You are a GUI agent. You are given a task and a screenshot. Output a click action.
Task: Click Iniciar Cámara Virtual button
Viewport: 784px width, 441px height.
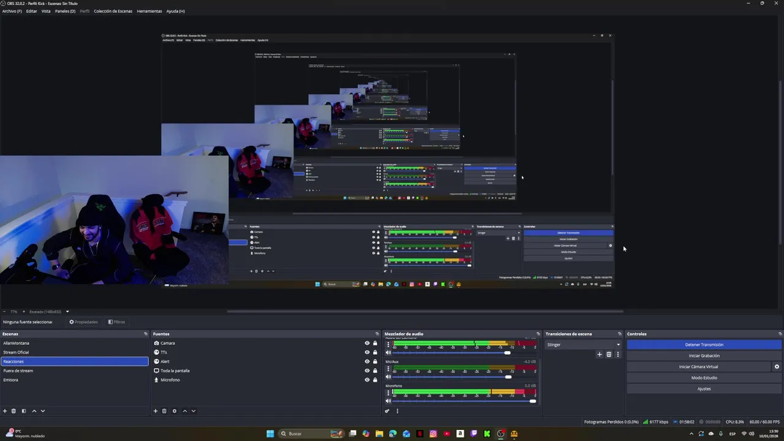tap(698, 367)
